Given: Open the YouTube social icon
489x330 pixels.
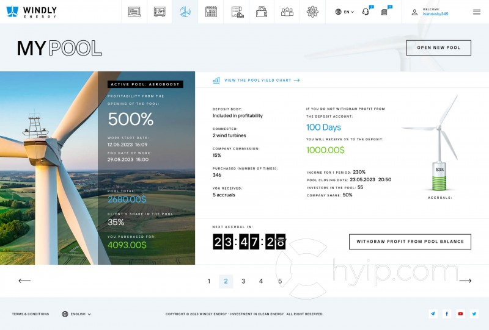Looking at the screenshot, I should (x=460, y=314).
